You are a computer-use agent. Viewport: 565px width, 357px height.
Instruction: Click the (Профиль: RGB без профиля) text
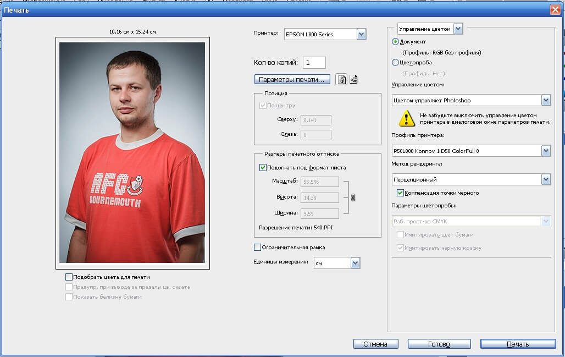pos(442,53)
